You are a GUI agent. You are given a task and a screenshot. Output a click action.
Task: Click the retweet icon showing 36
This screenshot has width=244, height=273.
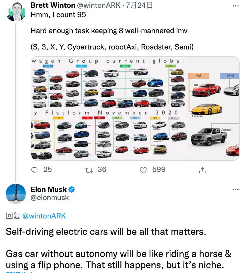click(x=89, y=170)
